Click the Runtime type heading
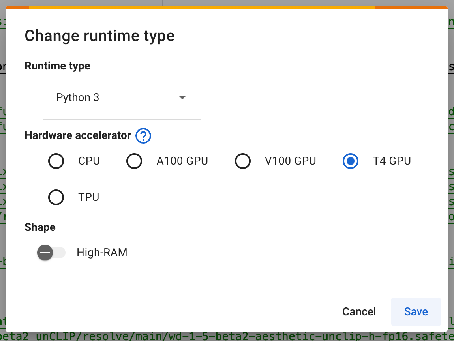454x341 pixels. click(x=57, y=66)
